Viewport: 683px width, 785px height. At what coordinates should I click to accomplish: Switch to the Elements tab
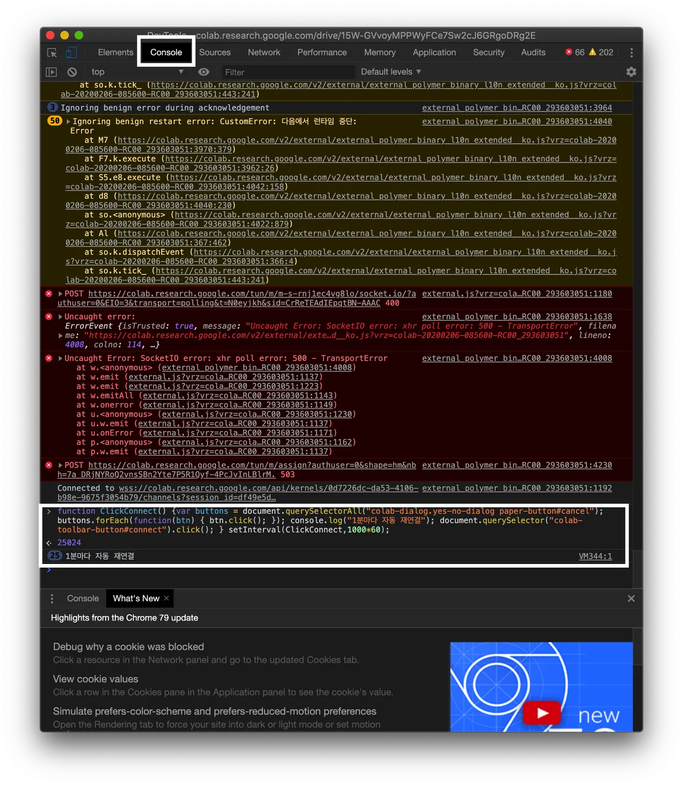(115, 52)
